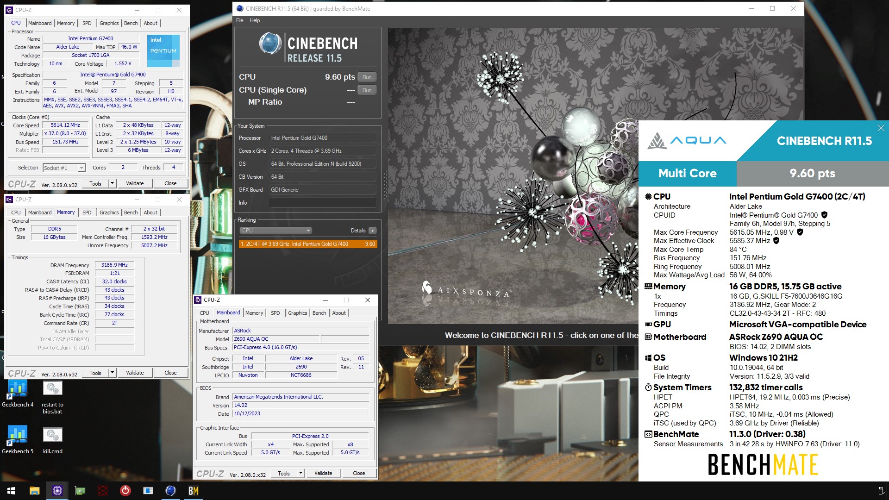Click 9.60 pts score in BenchMate panel
The height and width of the screenshot is (500, 889).
pyautogui.click(x=812, y=174)
